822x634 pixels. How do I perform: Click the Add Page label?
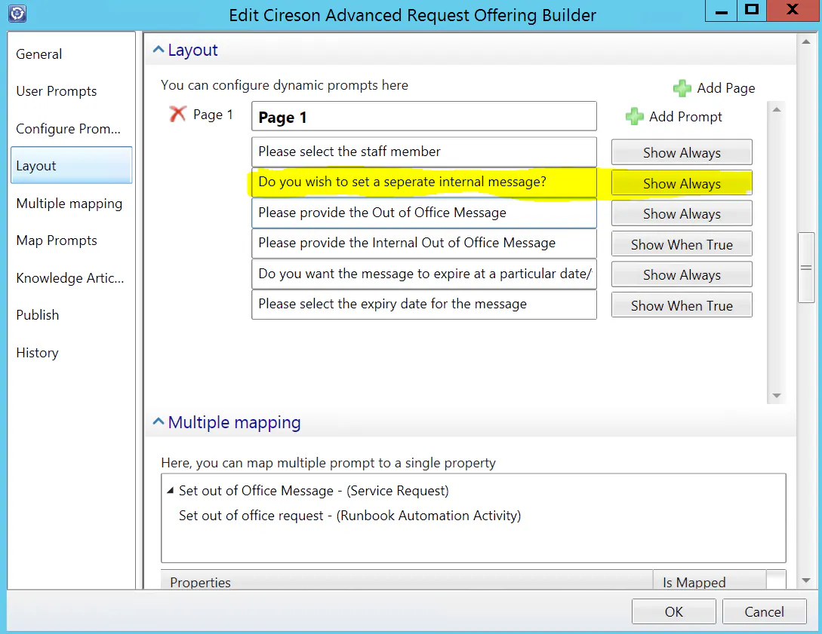(726, 88)
